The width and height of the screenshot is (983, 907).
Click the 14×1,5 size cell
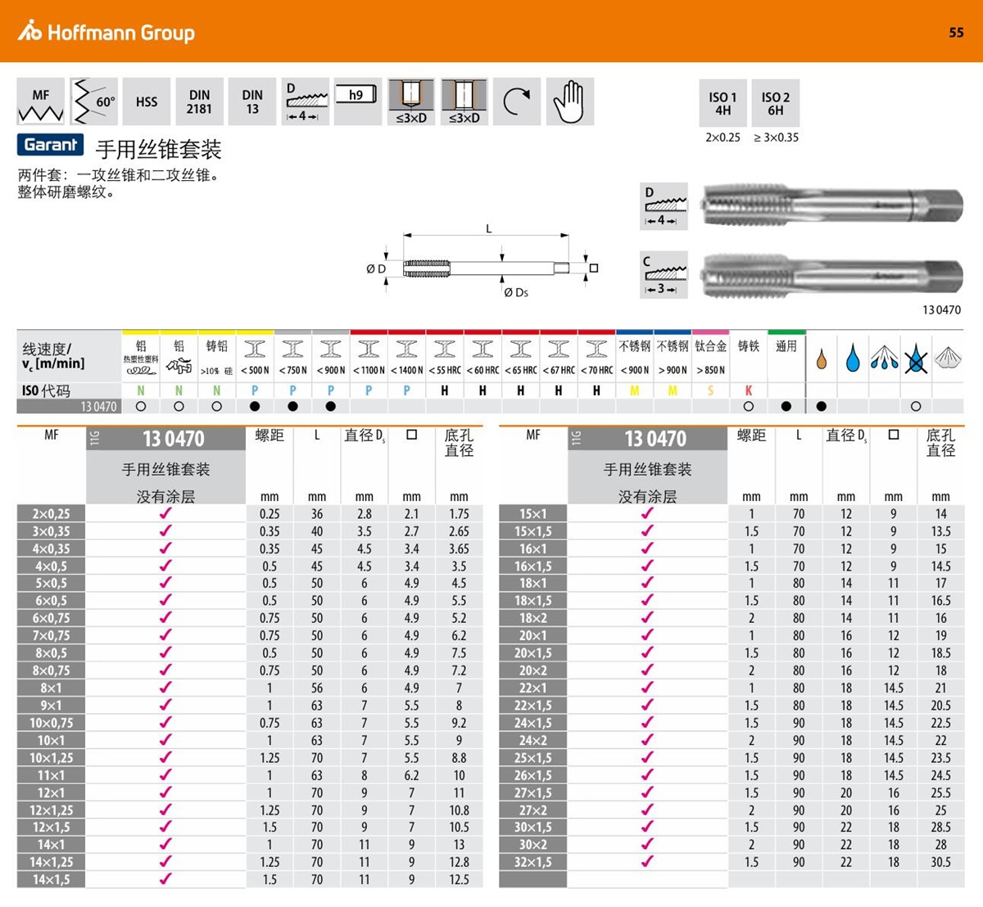coord(52,880)
